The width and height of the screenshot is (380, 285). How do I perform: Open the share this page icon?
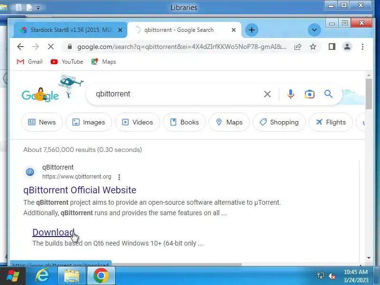tap(298, 47)
